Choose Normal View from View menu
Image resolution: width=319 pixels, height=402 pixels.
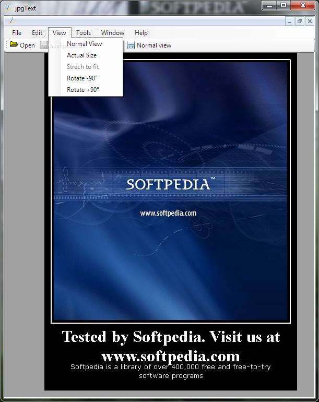pos(86,44)
